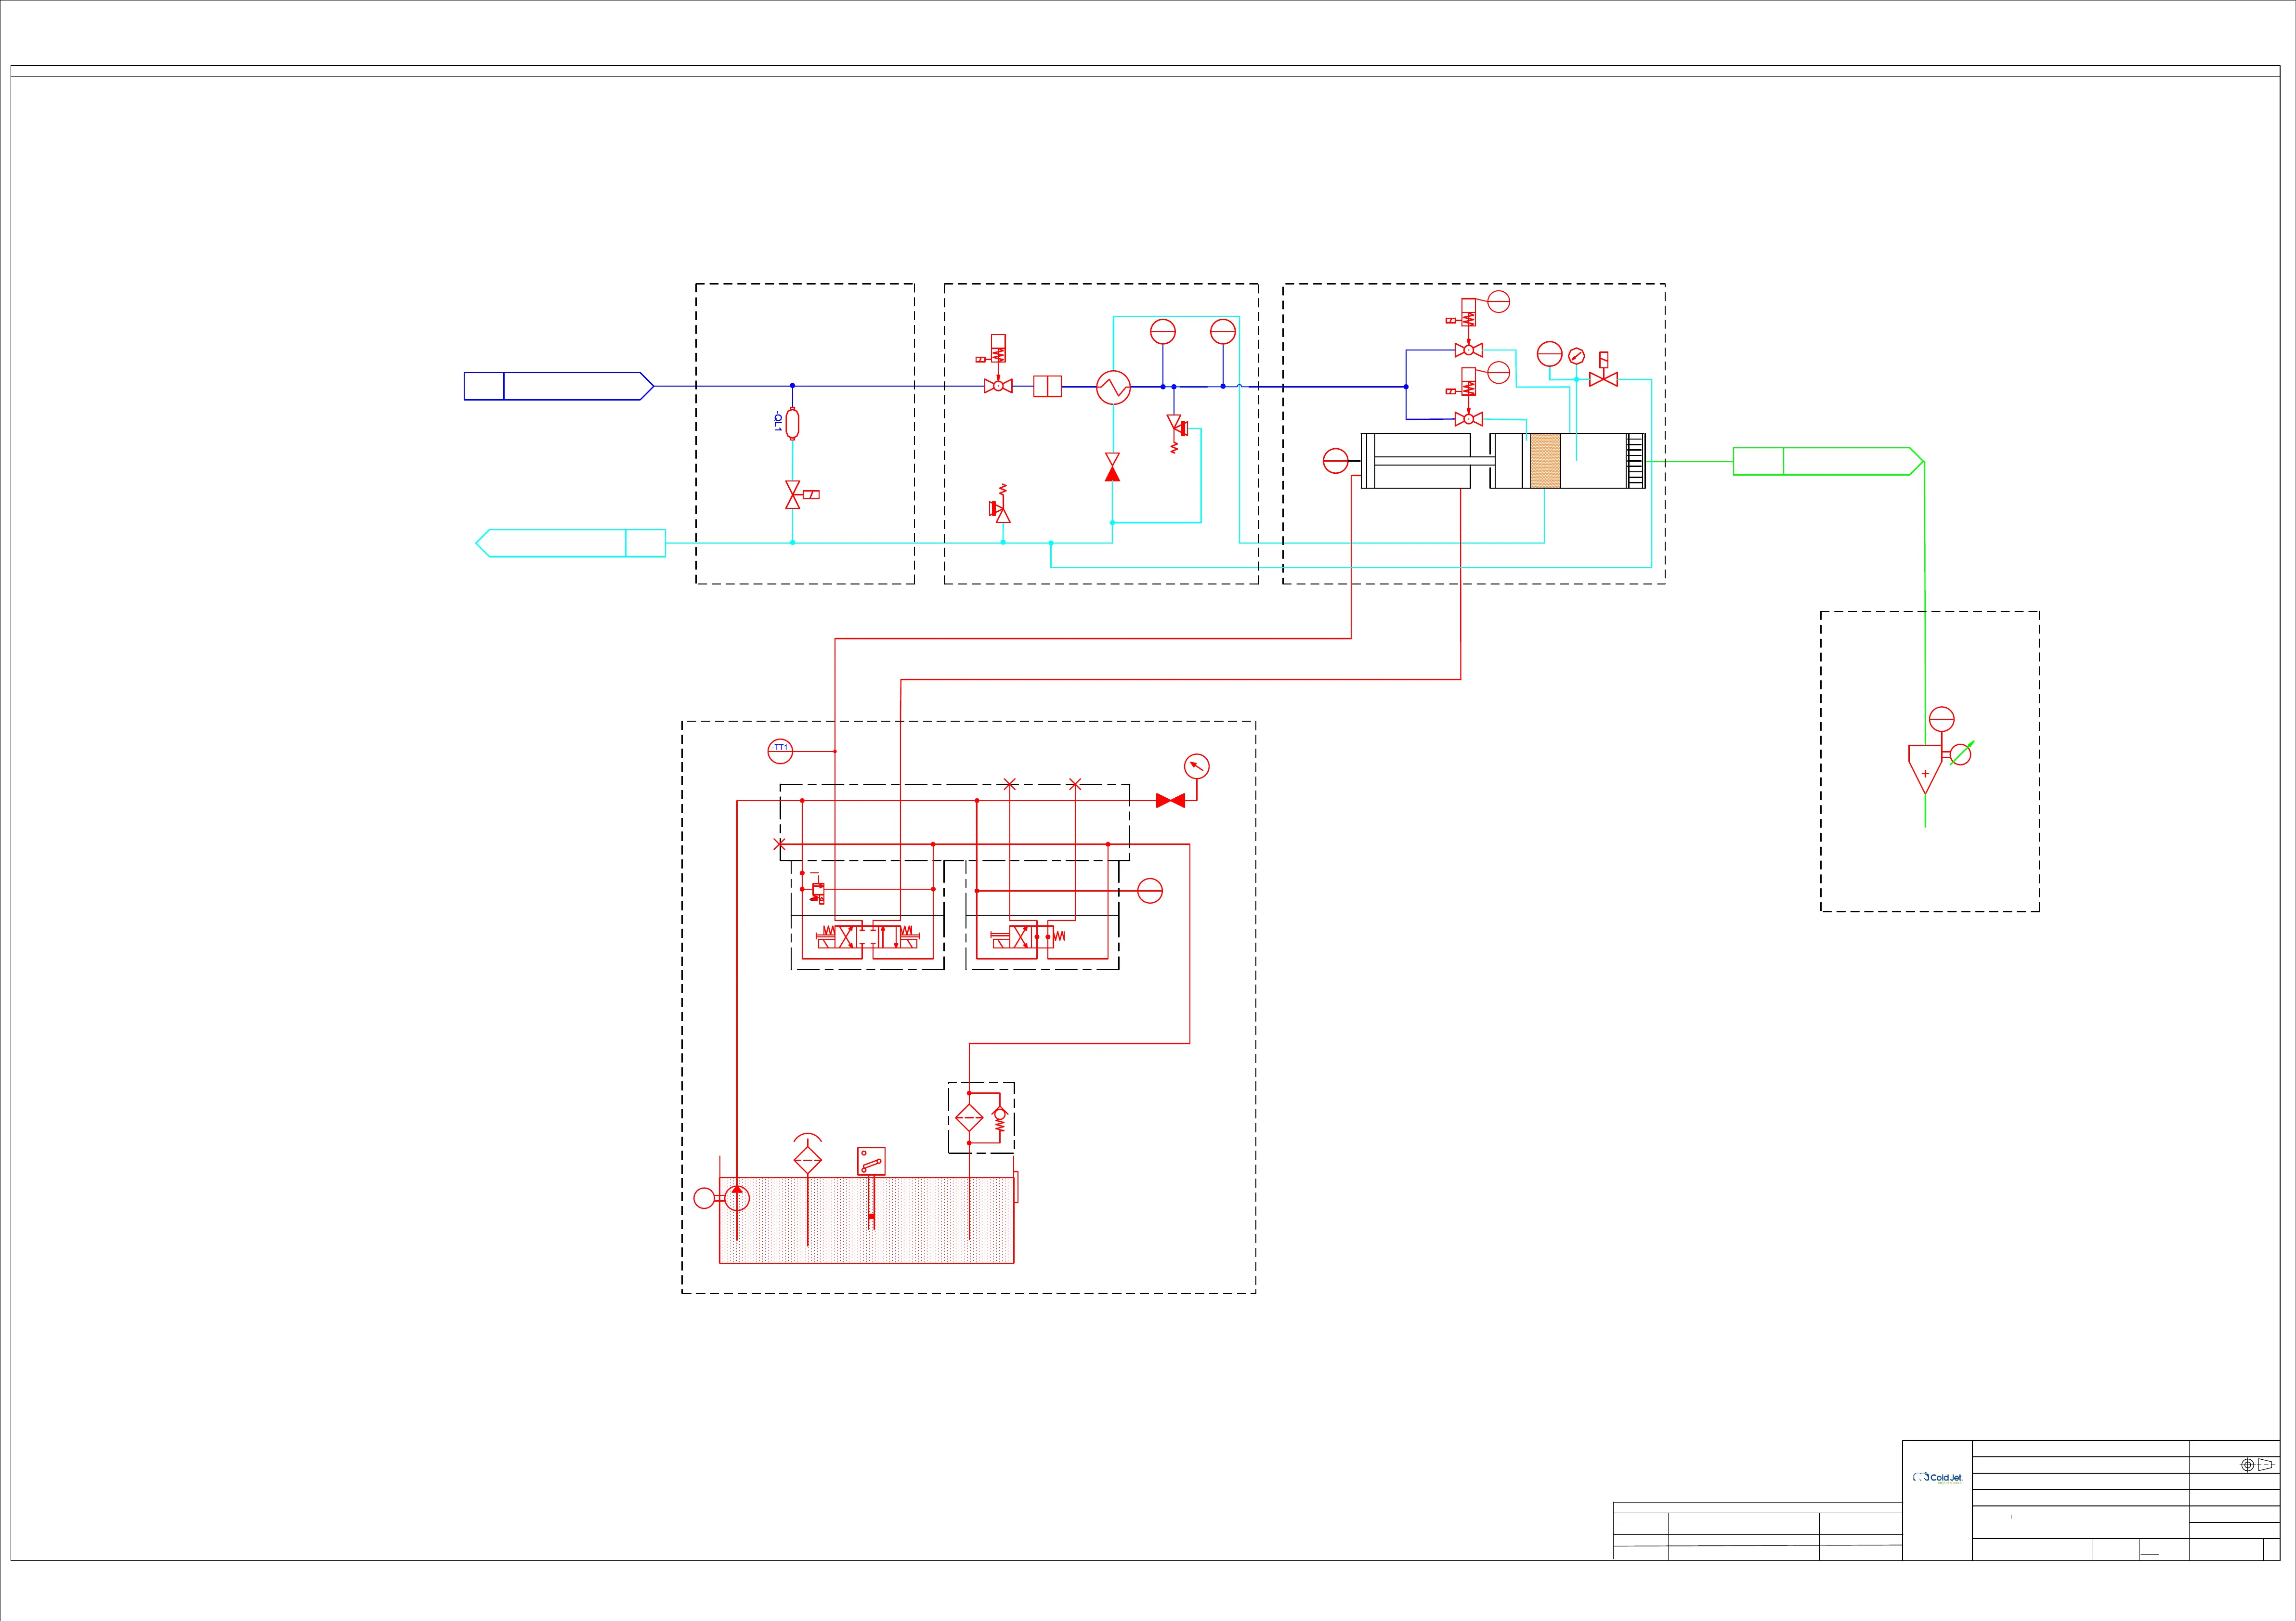Click the level switch symbol above tank
The height and width of the screenshot is (1621, 2296).
coord(871,1161)
